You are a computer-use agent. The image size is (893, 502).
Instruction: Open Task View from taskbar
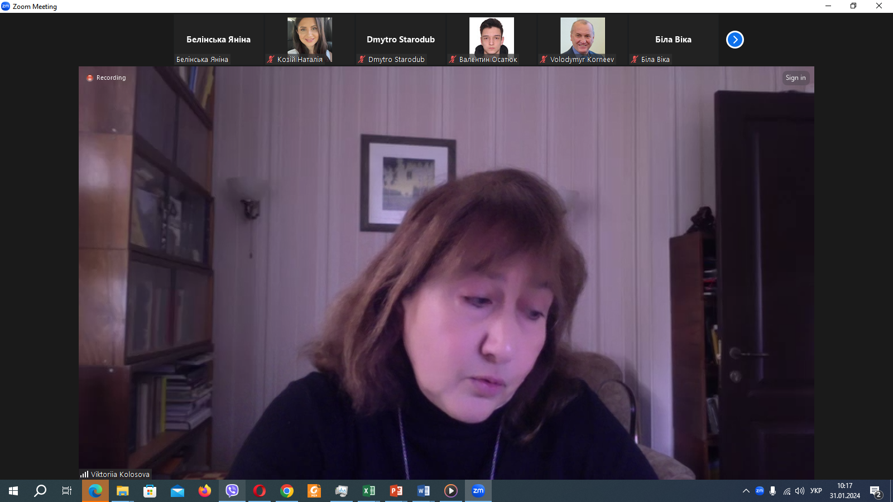pyautogui.click(x=67, y=491)
